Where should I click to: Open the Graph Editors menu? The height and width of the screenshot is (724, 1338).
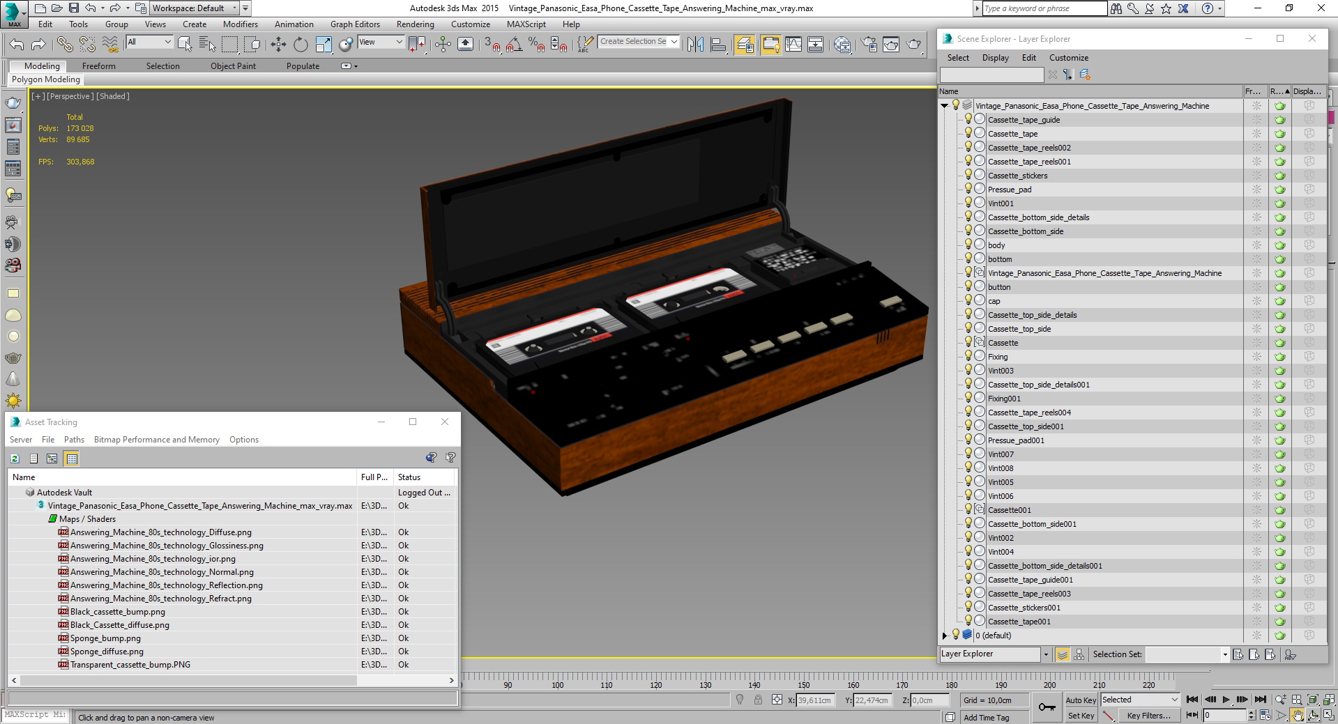[355, 24]
